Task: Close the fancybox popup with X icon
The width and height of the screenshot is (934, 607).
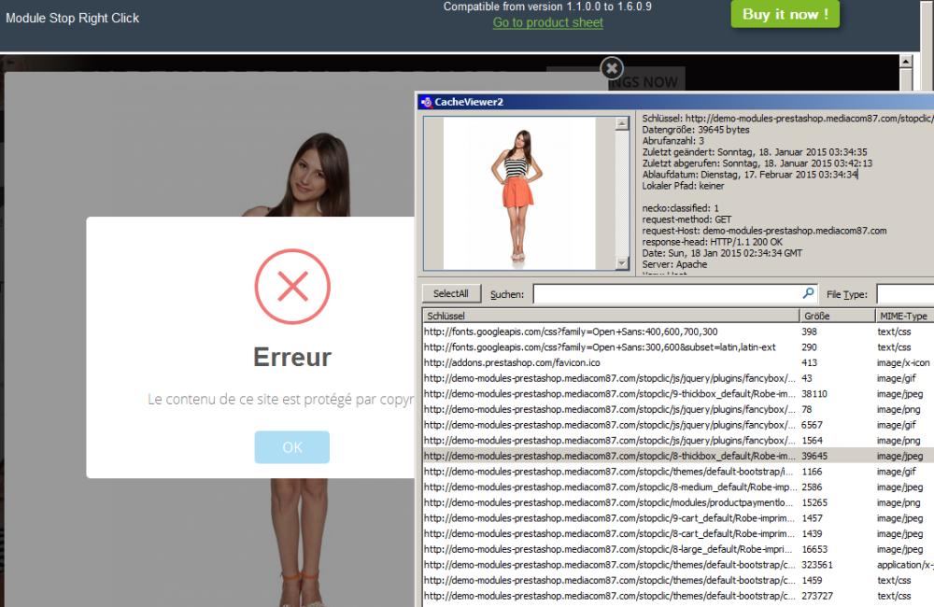Action: (x=611, y=68)
